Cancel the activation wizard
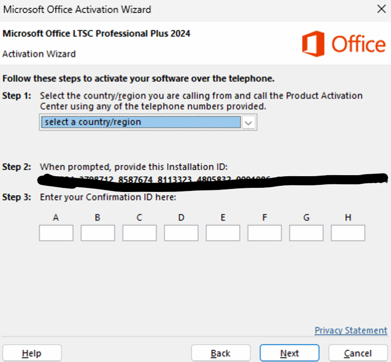This screenshot has width=391, height=362. click(358, 353)
